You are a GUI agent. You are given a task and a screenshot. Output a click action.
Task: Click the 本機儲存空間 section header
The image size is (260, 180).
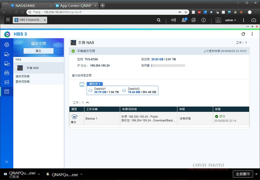(x=159, y=51)
